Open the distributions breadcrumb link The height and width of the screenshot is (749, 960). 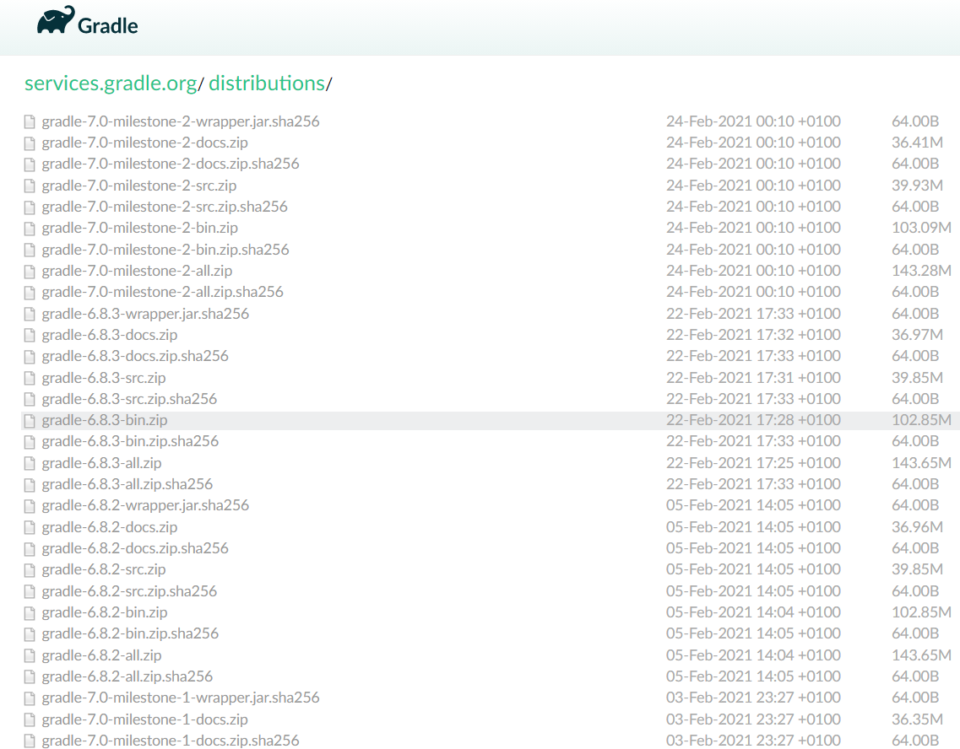pyautogui.click(x=266, y=84)
